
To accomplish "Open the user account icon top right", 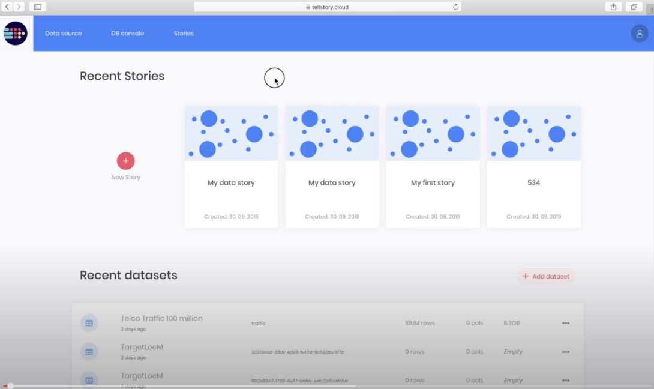I will click(x=639, y=34).
